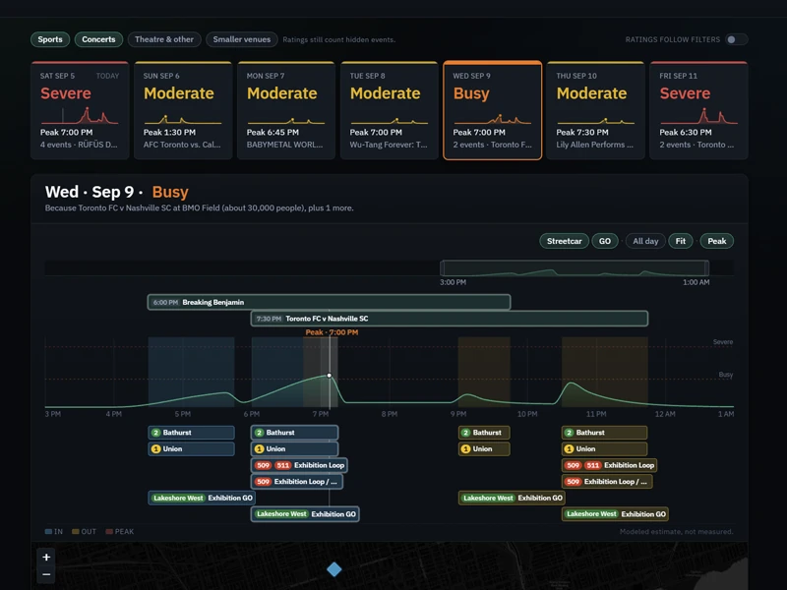Enable the Smaller venues filter
The image size is (787, 590).
point(241,39)
